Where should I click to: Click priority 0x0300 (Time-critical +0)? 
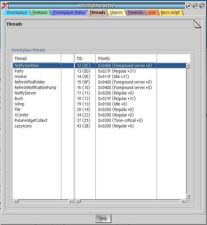(x=120, y=120)
